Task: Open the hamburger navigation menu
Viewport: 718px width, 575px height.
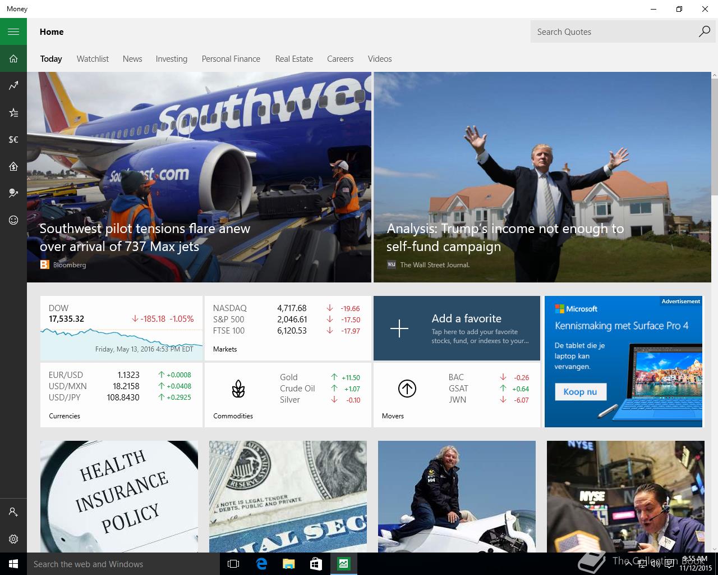Action: (x=13, y=32)
